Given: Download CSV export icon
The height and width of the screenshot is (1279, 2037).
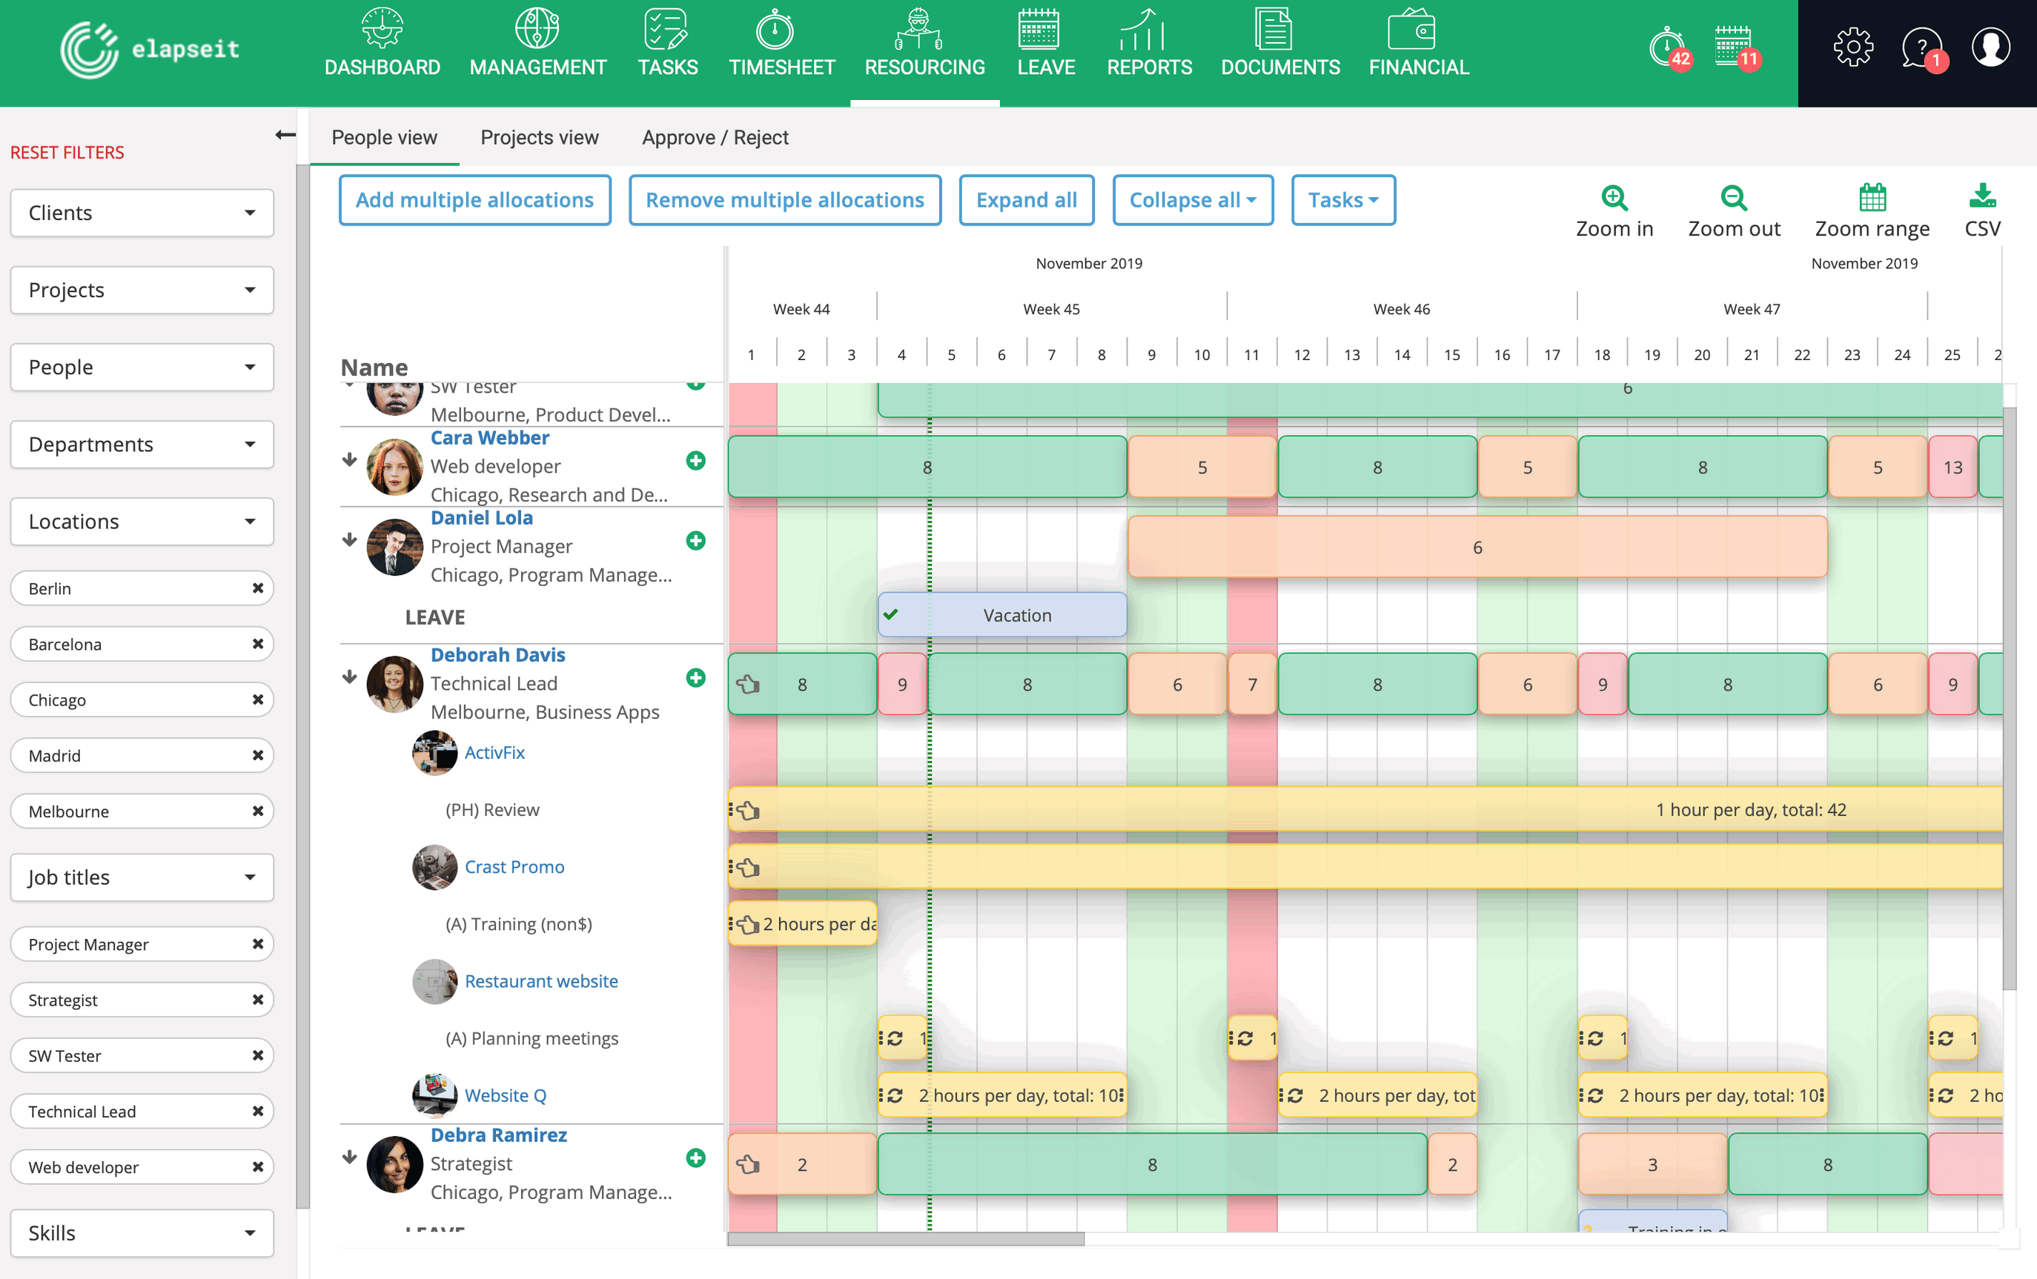Looking at the screenshot, I should click(1982, 198).
